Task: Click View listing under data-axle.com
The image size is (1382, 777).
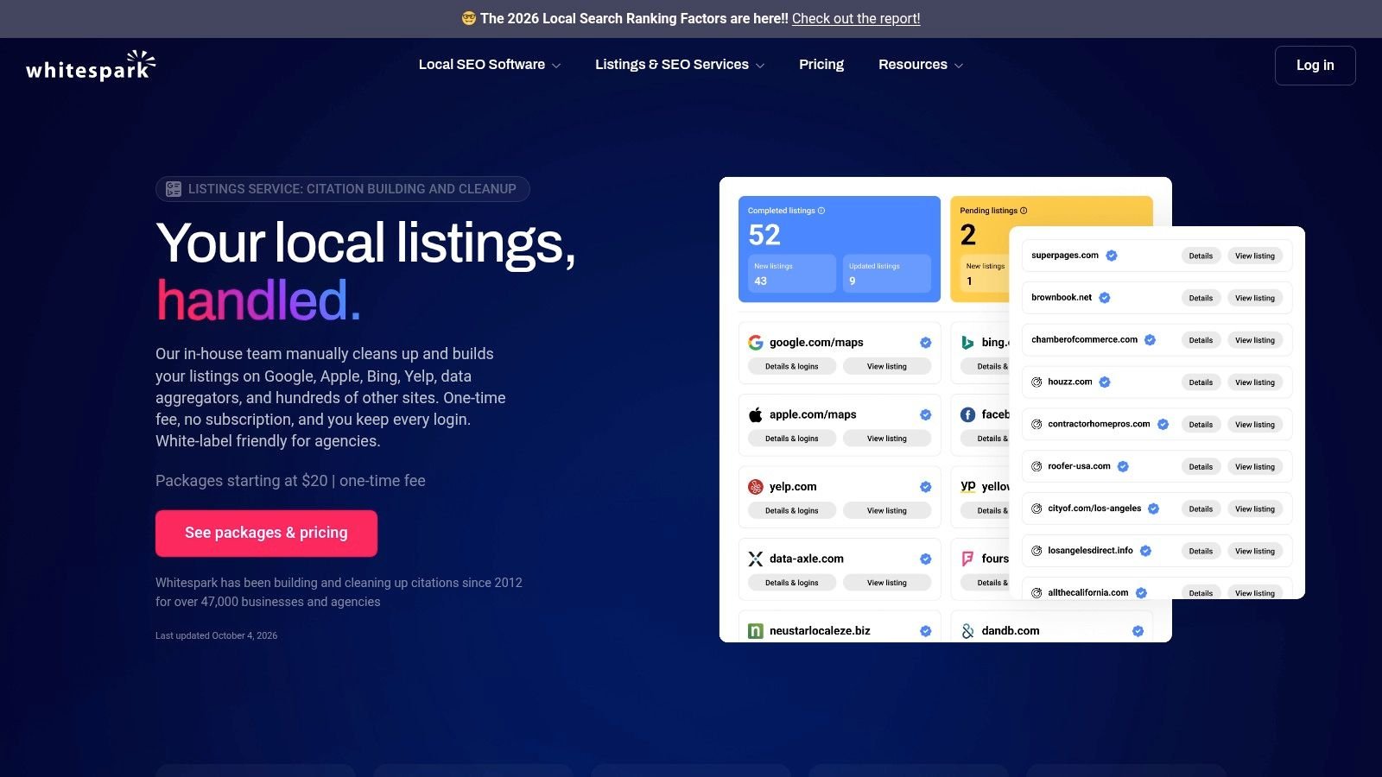Action: [887, 583]
